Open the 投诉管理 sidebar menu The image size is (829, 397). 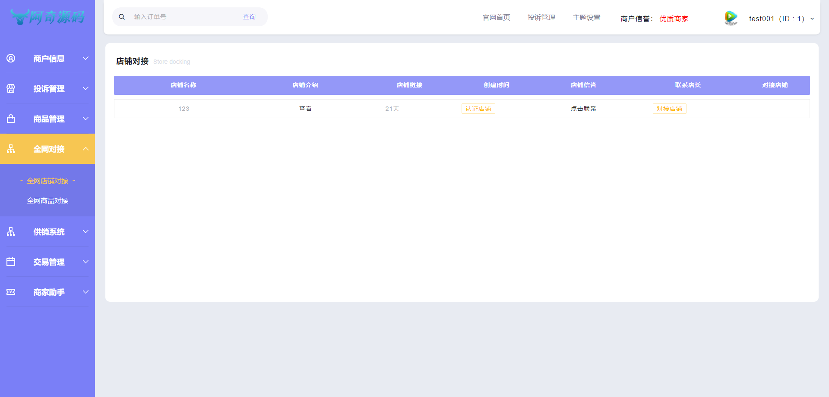point(47,88)
